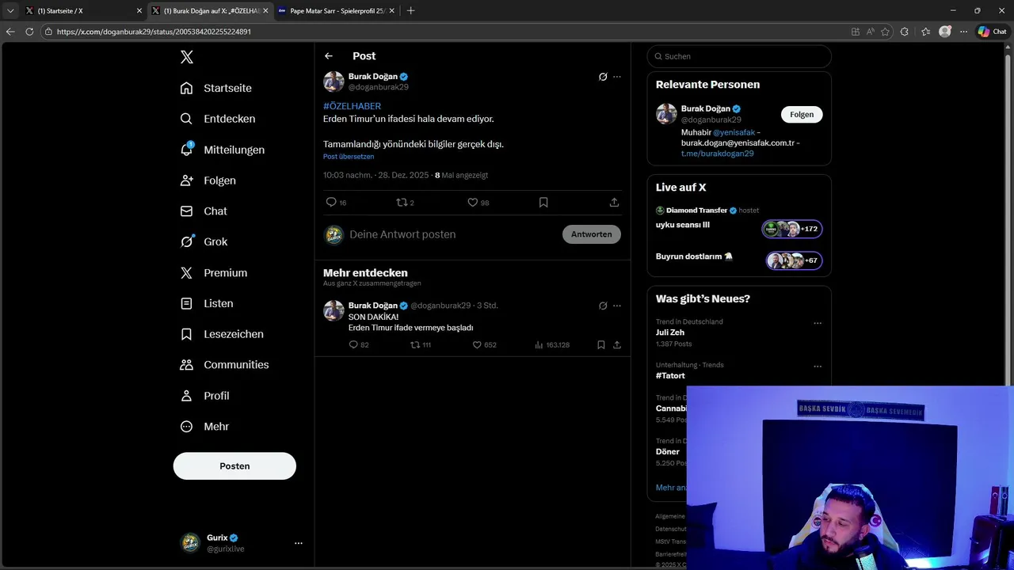Viewport: 1014px width, 570px height.
Task: Close the Startseite / X tab
Action: pos(139,11)
